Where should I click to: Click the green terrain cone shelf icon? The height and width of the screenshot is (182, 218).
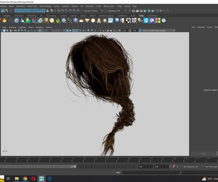point(28,21)
